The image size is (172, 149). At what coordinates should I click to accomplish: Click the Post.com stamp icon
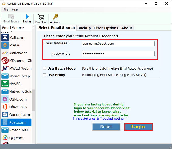[5, 122]
